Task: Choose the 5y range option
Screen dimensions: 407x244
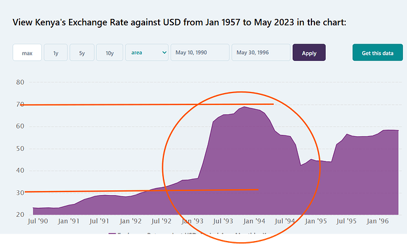Action: pyautogui.click(x=82, y=53)
